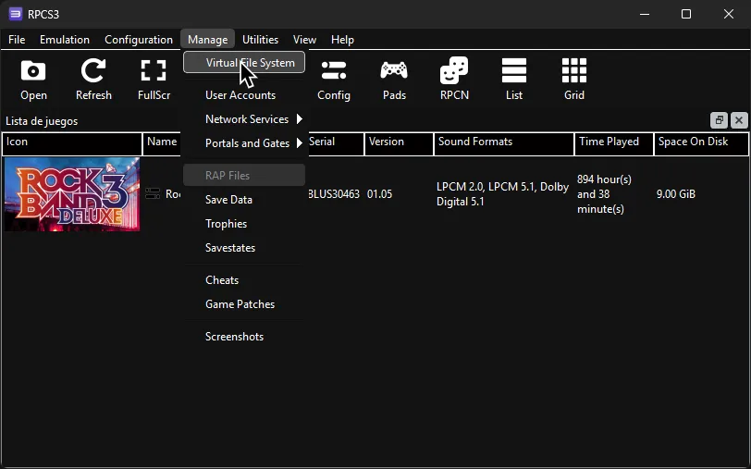Sort by the Icon column header
Screen dimensions: 751x469
tap(72, 144)
